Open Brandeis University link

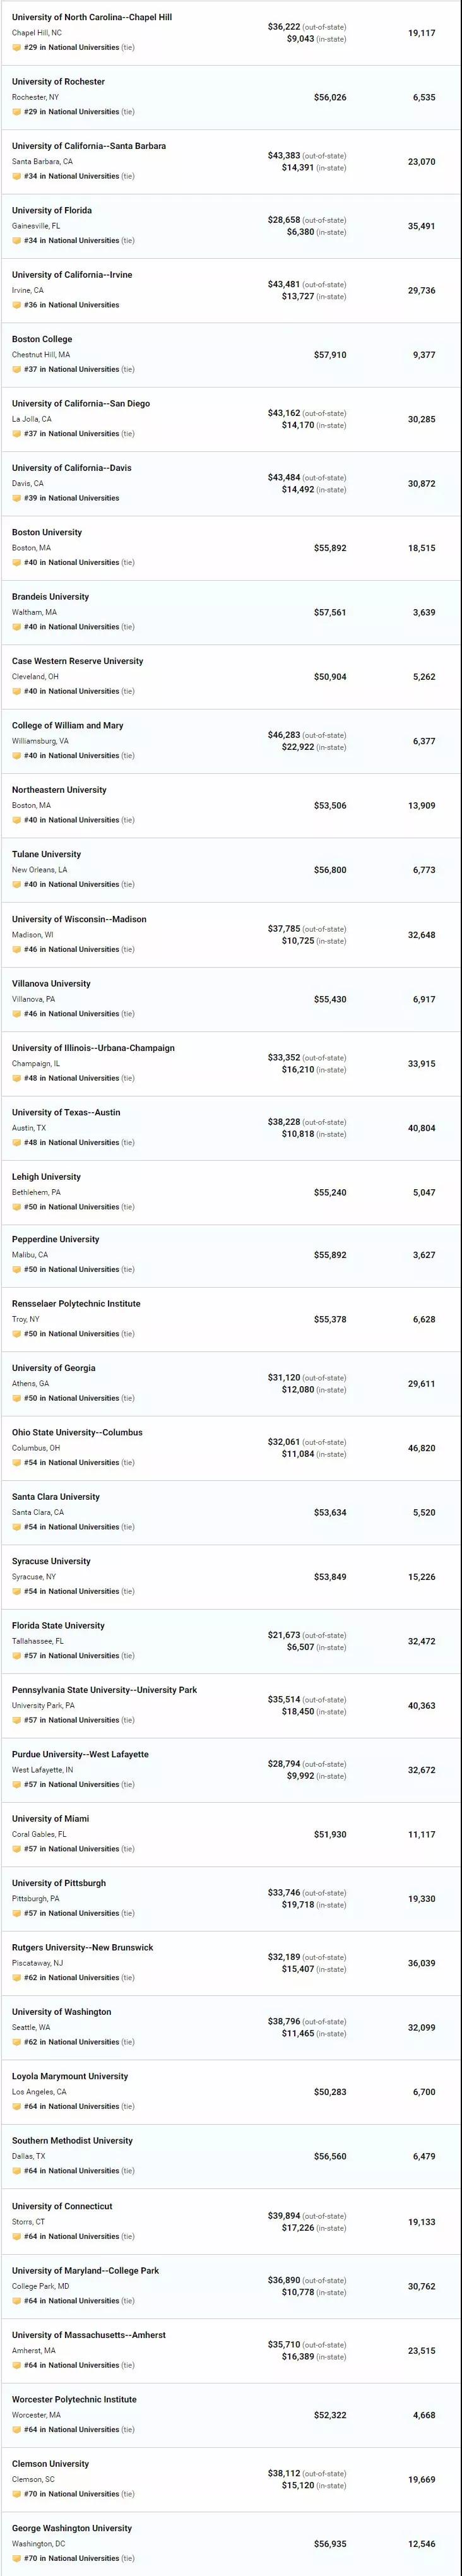(50, 597)
